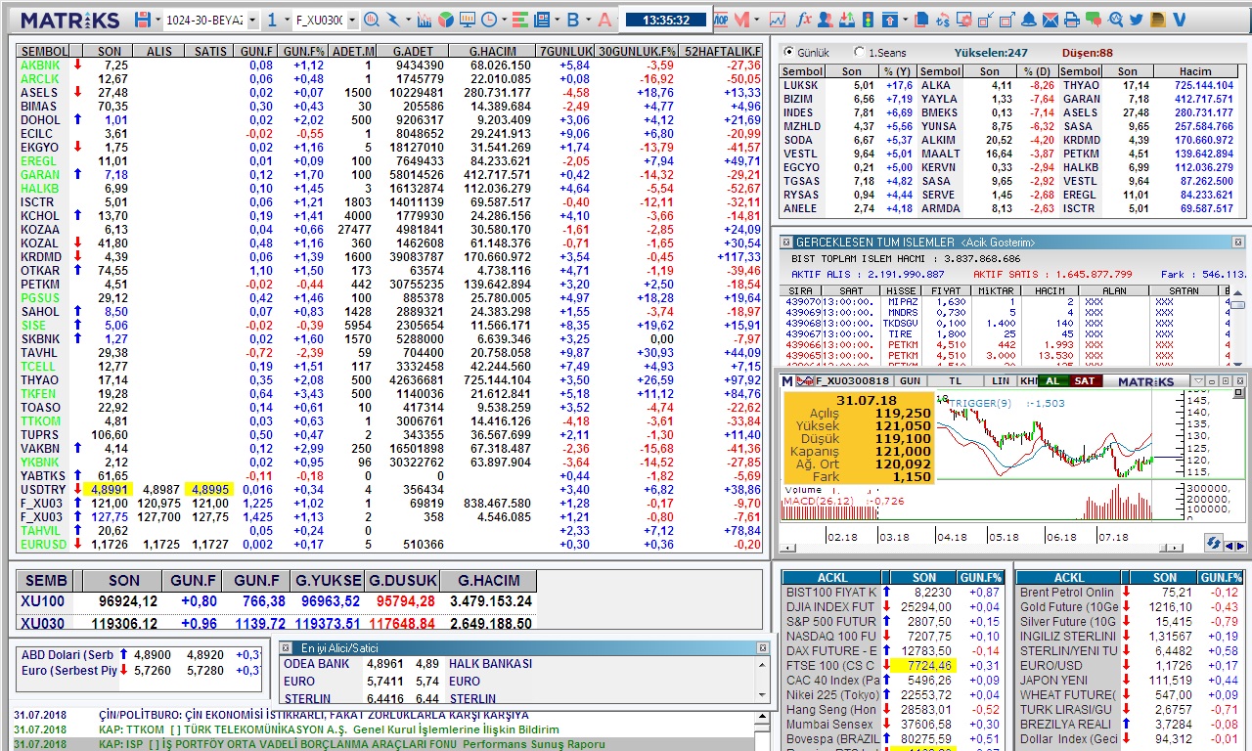Click the red M toolbar icon
1252x751 pixels.
point(741,20)
